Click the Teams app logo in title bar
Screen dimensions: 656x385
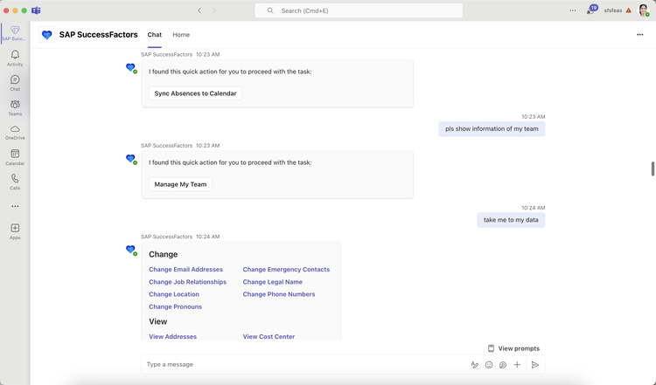37,10
